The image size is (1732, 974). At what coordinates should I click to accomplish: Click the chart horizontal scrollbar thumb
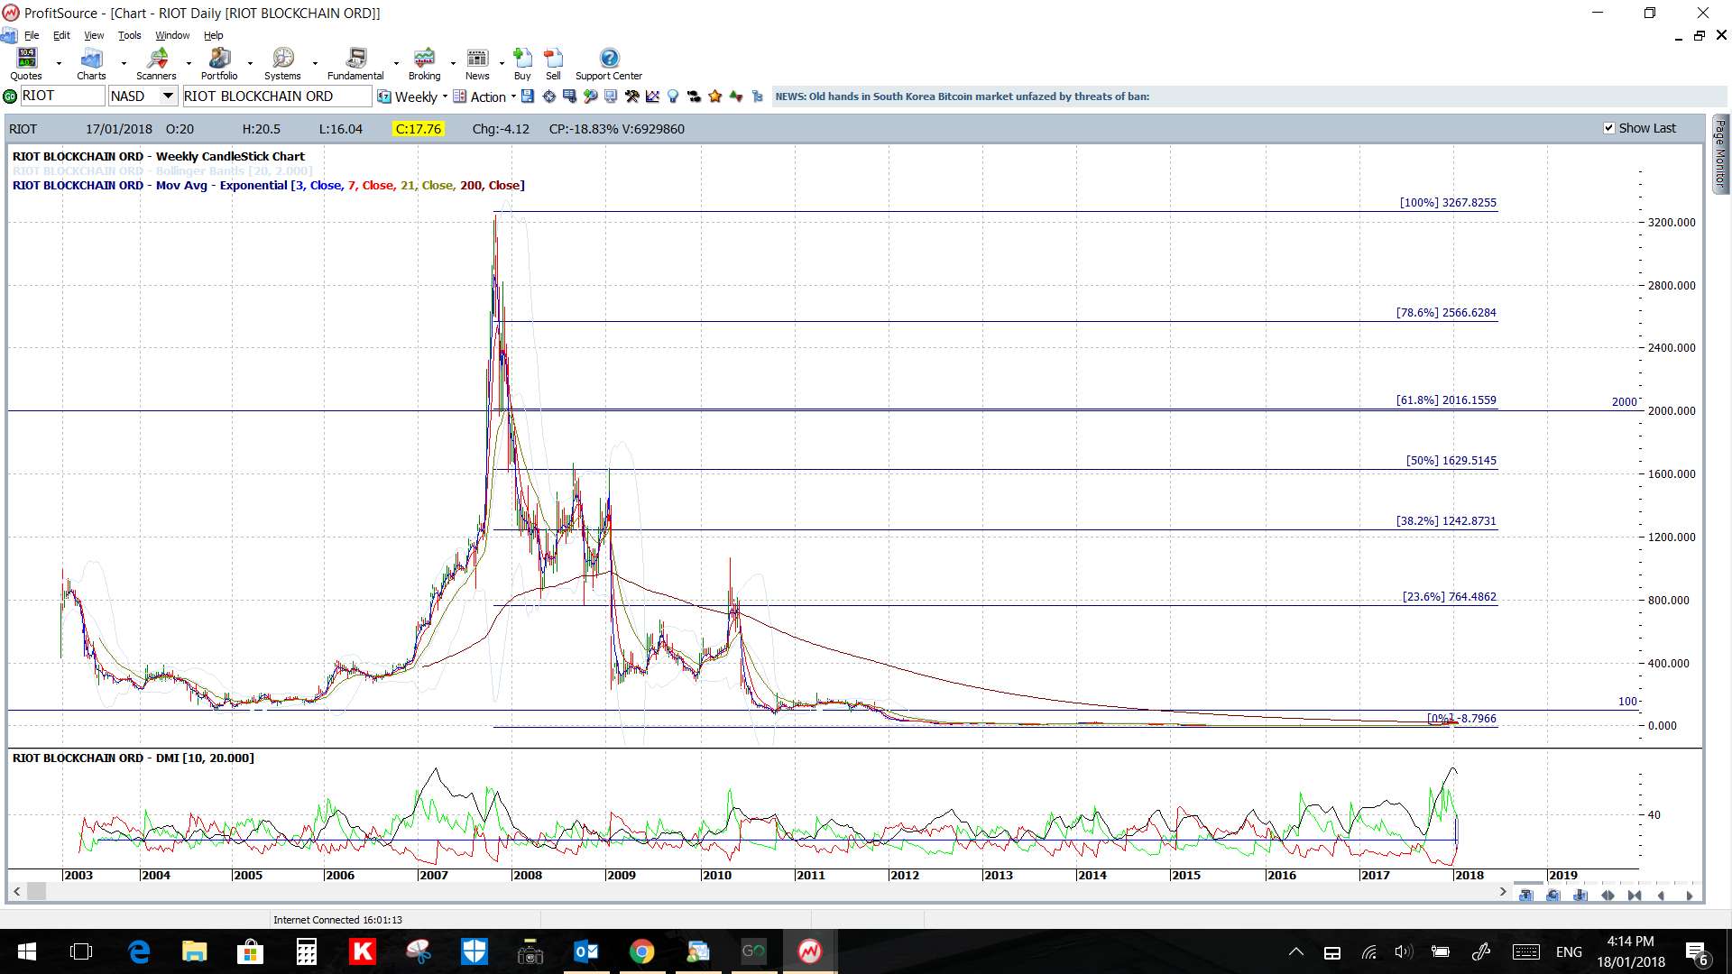[x=36, y=891]
